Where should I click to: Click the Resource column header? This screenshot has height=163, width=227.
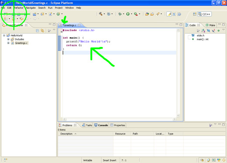(122, 134)
